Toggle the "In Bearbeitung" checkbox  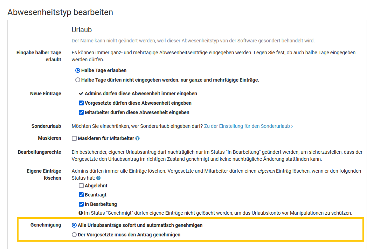point(81,204)
